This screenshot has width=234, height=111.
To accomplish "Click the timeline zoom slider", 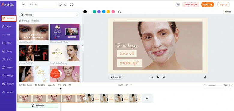I will [x=215, y=85].
